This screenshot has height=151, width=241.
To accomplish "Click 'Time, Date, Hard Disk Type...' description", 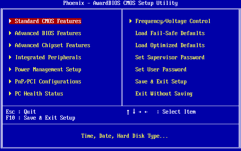I will tap(125, 136).
